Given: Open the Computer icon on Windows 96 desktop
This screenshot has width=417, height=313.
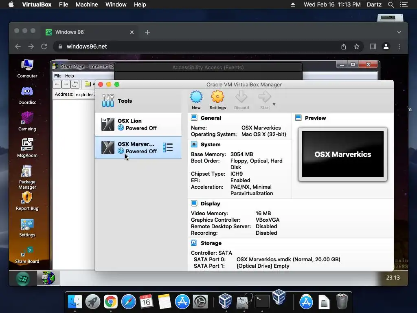Looking at the screenshot, I should point(27,68).
